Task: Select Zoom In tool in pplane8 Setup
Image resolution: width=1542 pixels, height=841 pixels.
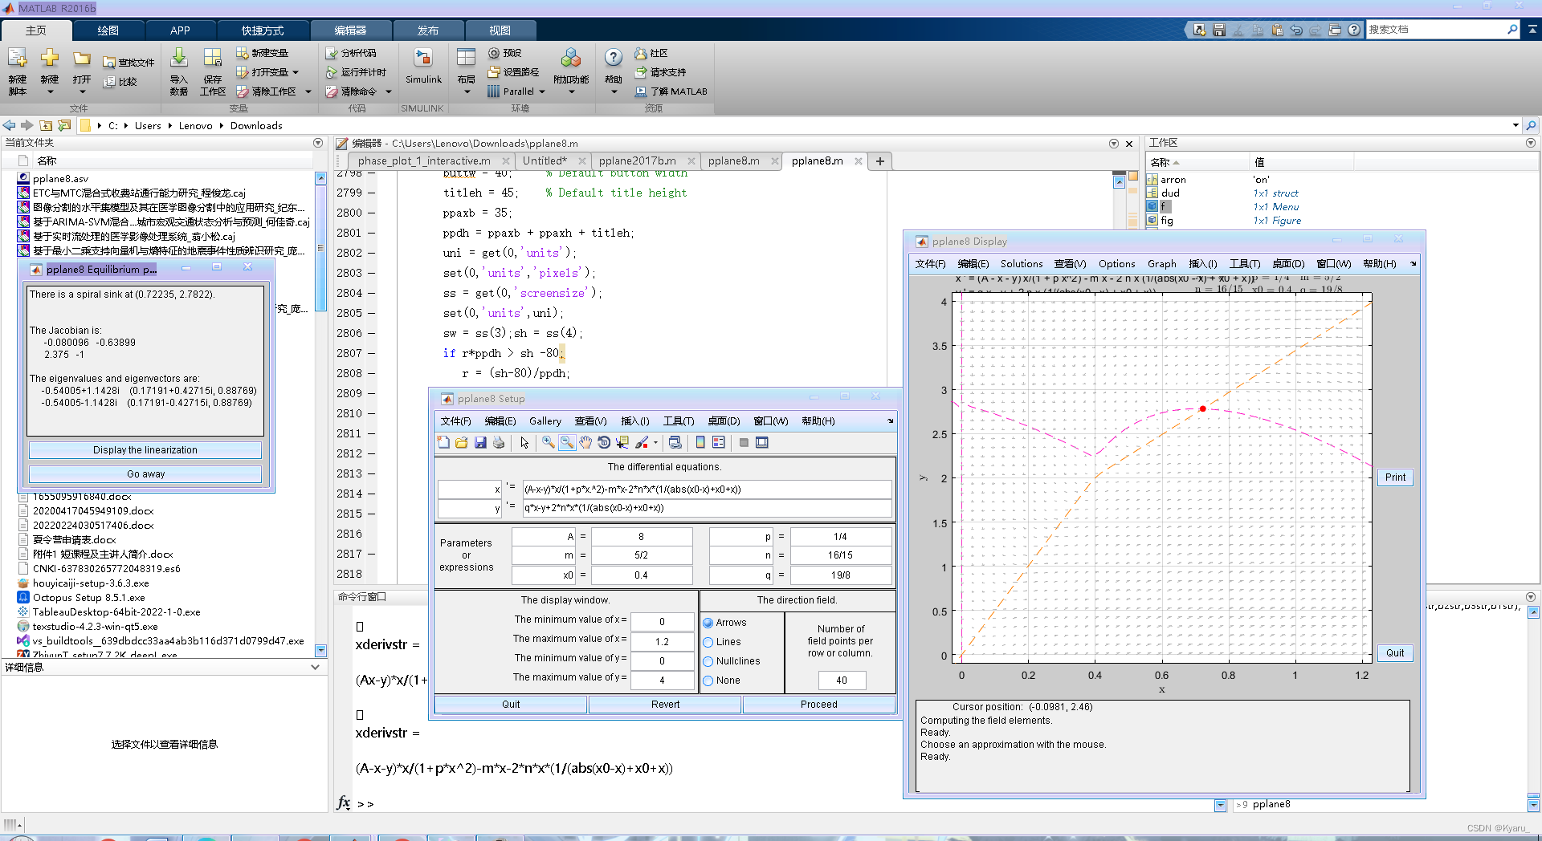Action: (548, 442)
